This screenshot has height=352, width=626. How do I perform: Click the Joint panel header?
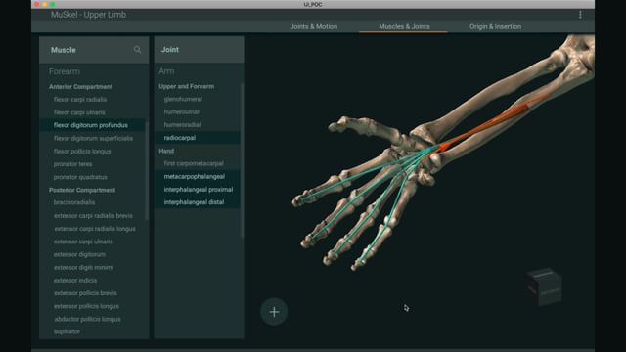tap(199, 50)
